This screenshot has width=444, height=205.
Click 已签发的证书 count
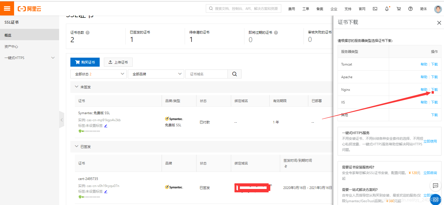[x=131, y=40]
